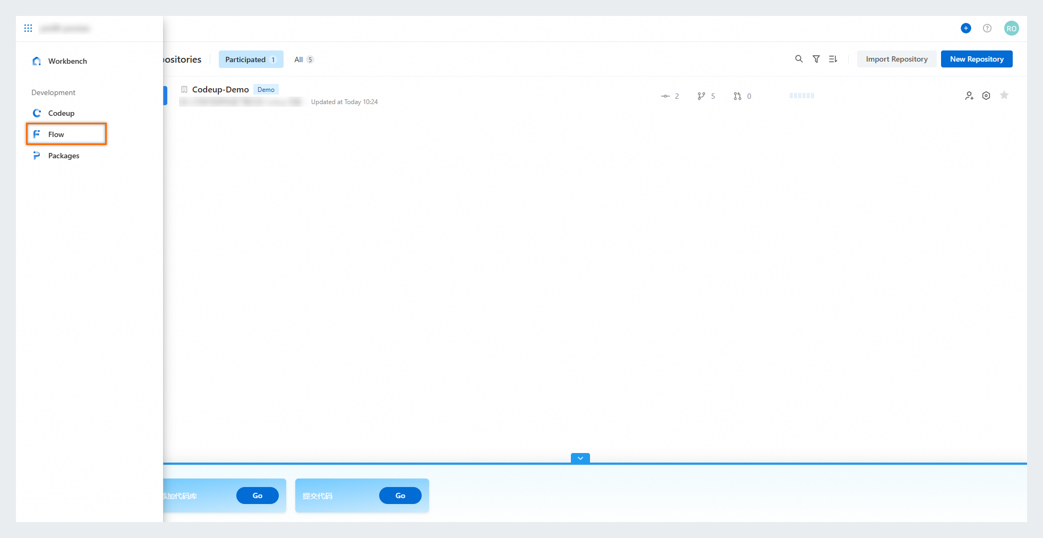Screen dimensions: 1043x538
Task: Click the "Updated at Today 10:24" text
Action: 345,102
